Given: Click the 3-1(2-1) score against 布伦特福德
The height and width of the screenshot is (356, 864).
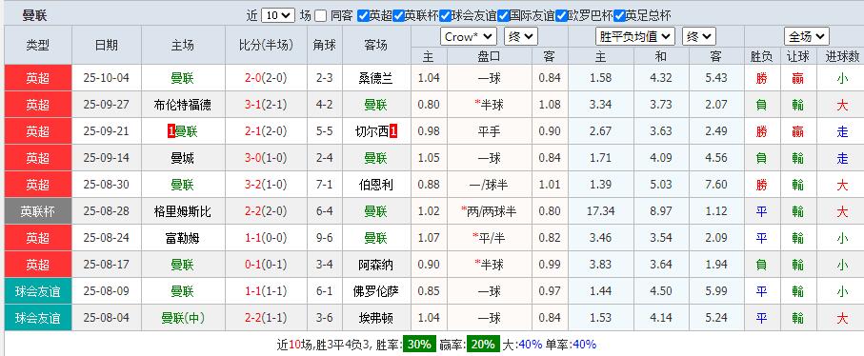Looking at the screenshot, I should (x=266, y=105).
